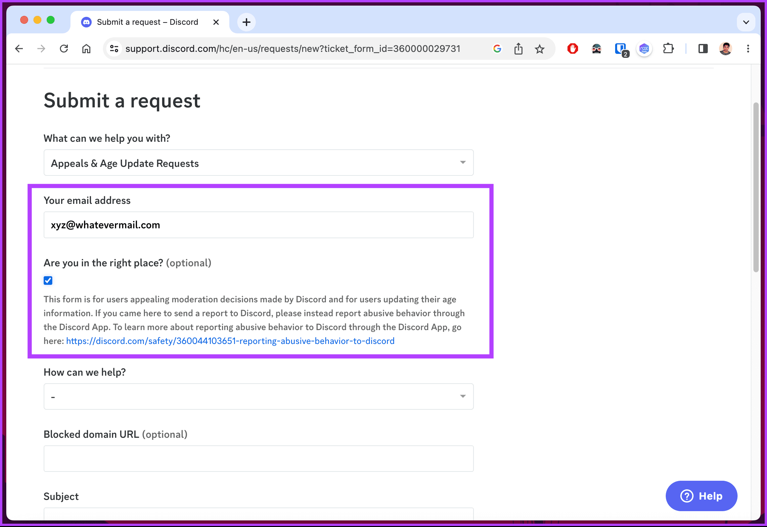Image resolution: width=767 pixels, height=527 pixels.
Task: Open the browser home page
Action: pos(86,49)
